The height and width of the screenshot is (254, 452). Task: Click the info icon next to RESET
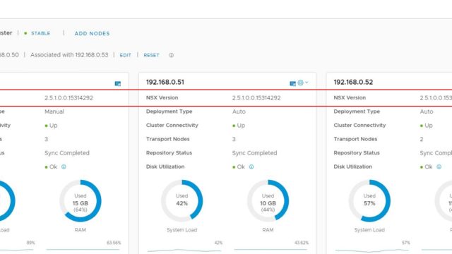(171, 55)
